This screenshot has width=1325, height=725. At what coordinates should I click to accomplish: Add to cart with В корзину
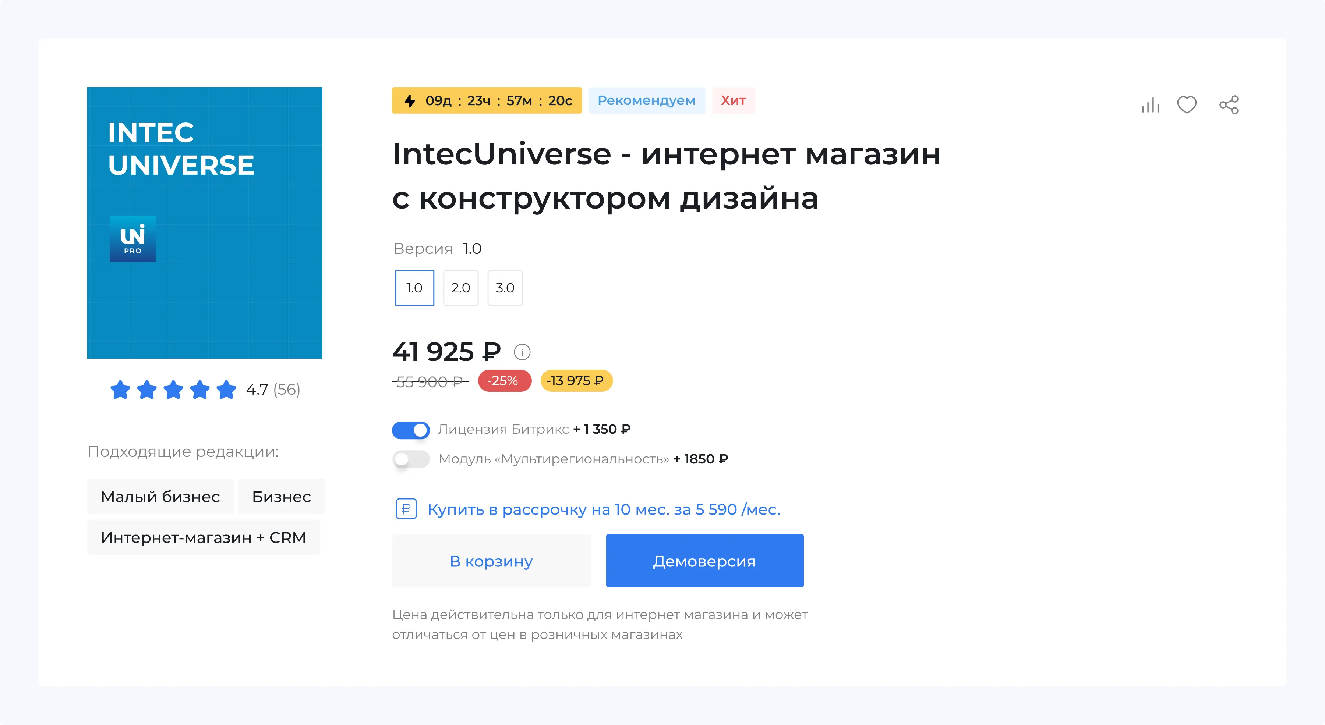[x=491, y=561]
